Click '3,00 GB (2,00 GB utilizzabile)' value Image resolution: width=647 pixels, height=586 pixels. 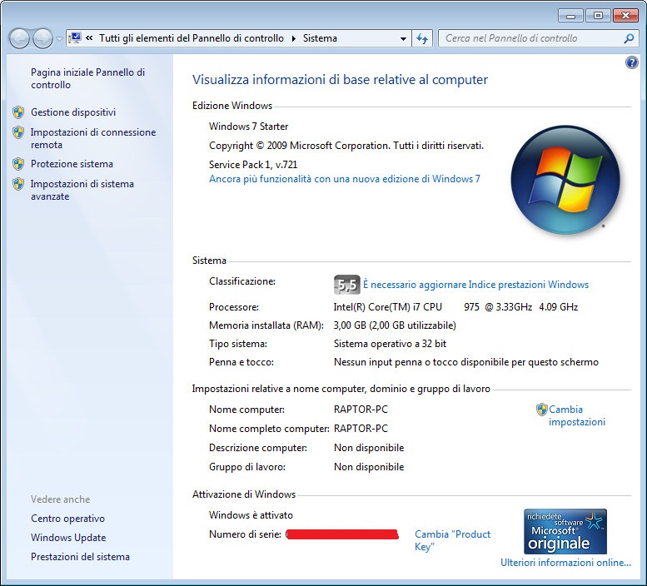pos(395,325)
